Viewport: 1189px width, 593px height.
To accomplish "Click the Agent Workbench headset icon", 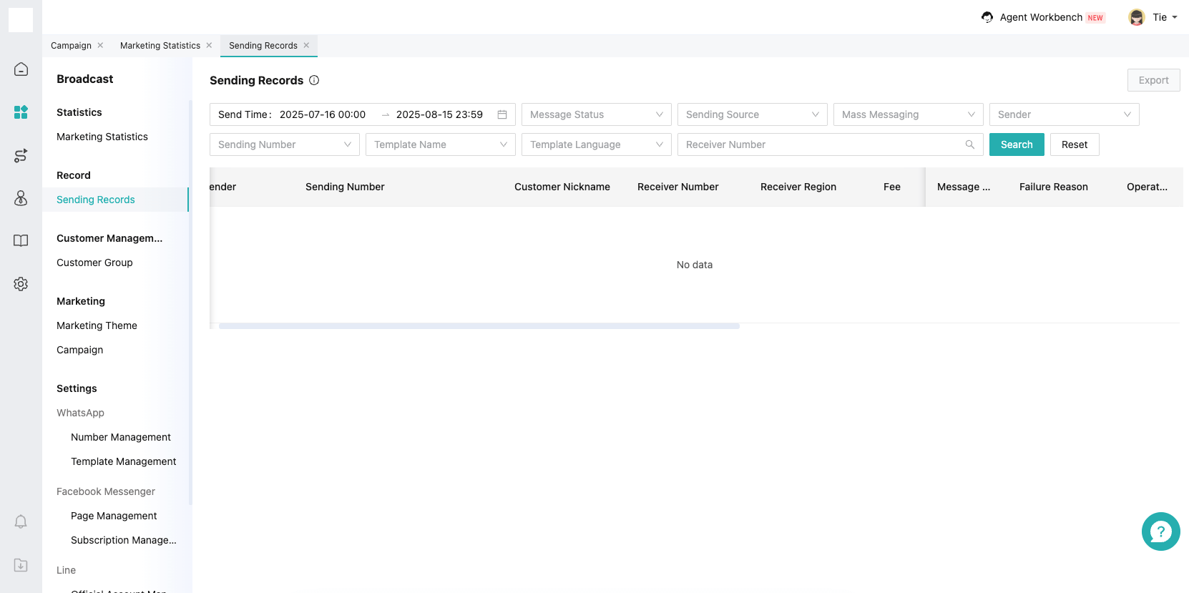I will [x=987, y=17].
